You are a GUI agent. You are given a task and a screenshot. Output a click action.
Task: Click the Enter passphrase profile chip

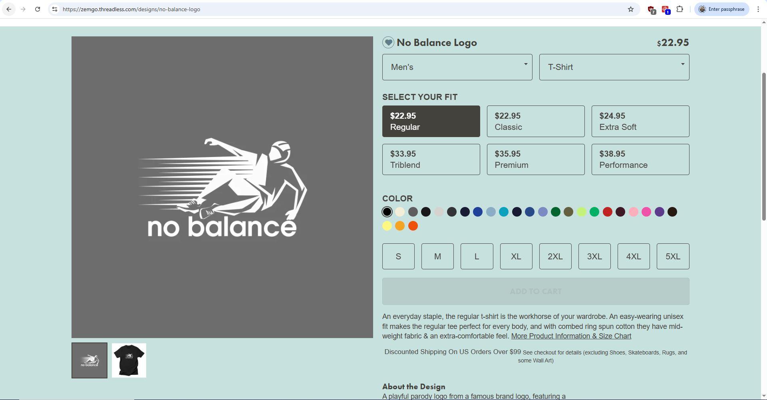721,9
